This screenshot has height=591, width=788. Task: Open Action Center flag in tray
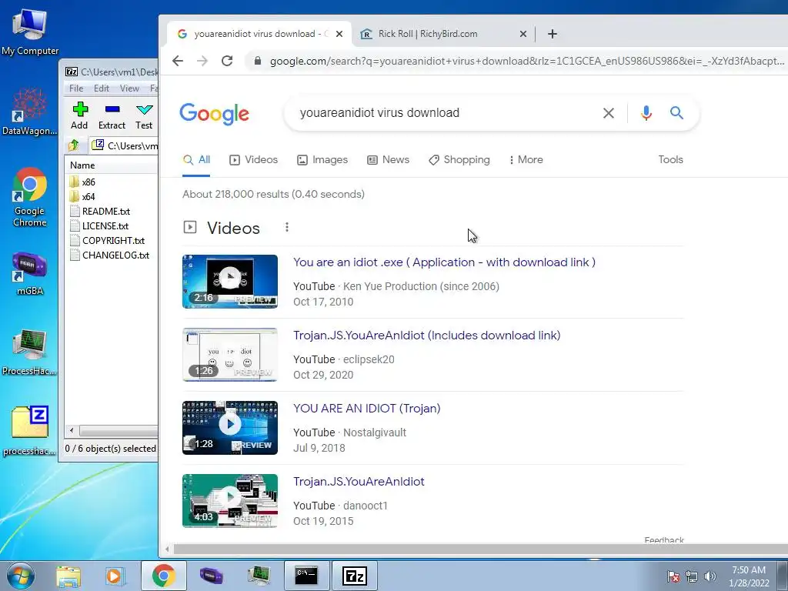tap(673, 576)
